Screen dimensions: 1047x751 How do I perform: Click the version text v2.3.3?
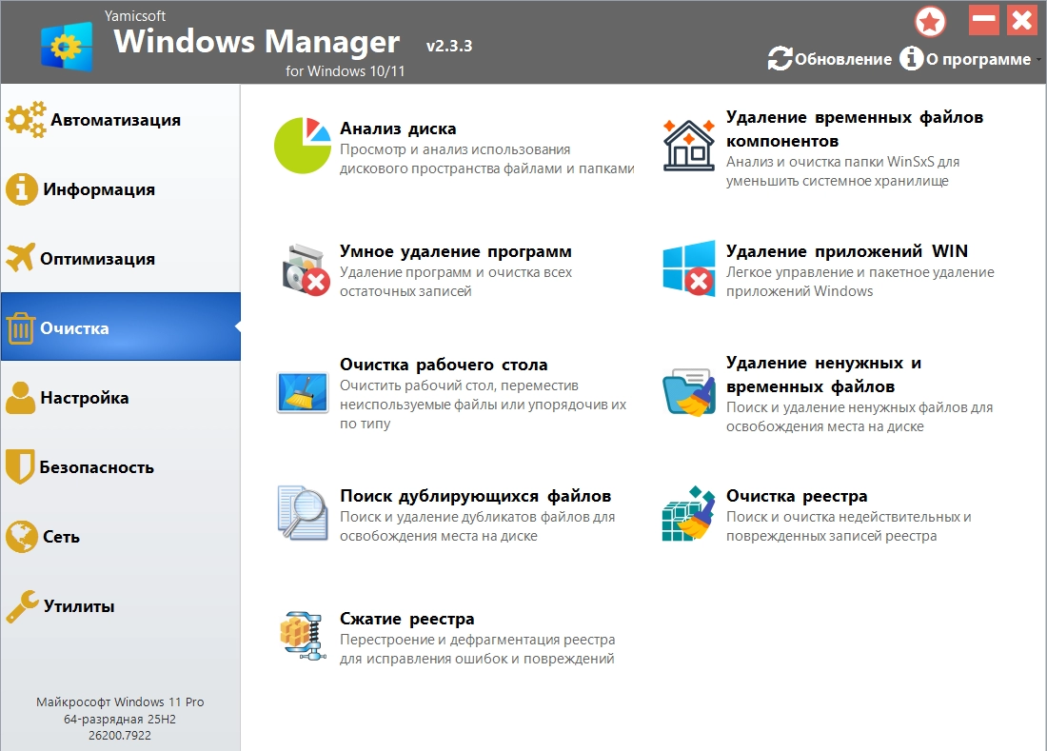click(448, 46)
